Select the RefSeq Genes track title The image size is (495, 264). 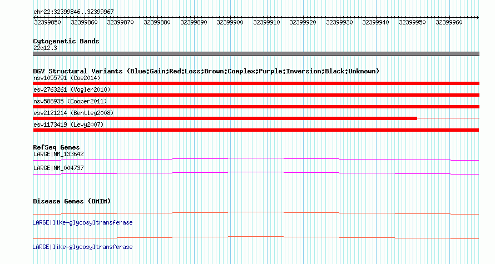tap(56, 147)
